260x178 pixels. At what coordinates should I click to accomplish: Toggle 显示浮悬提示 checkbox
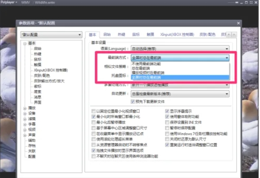point(167,111)
